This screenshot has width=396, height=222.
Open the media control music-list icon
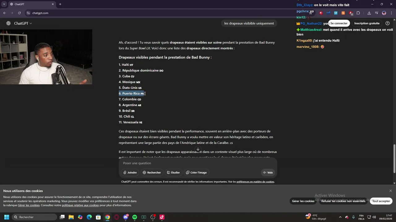point(377,13)
